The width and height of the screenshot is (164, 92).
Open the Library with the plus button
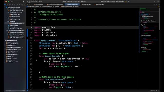tap(155, 2)
